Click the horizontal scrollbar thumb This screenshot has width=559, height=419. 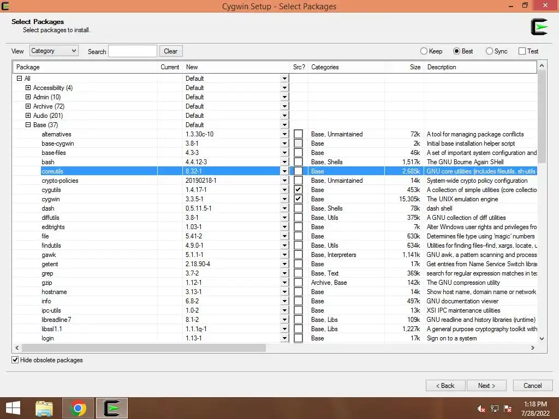click(144, 348)
